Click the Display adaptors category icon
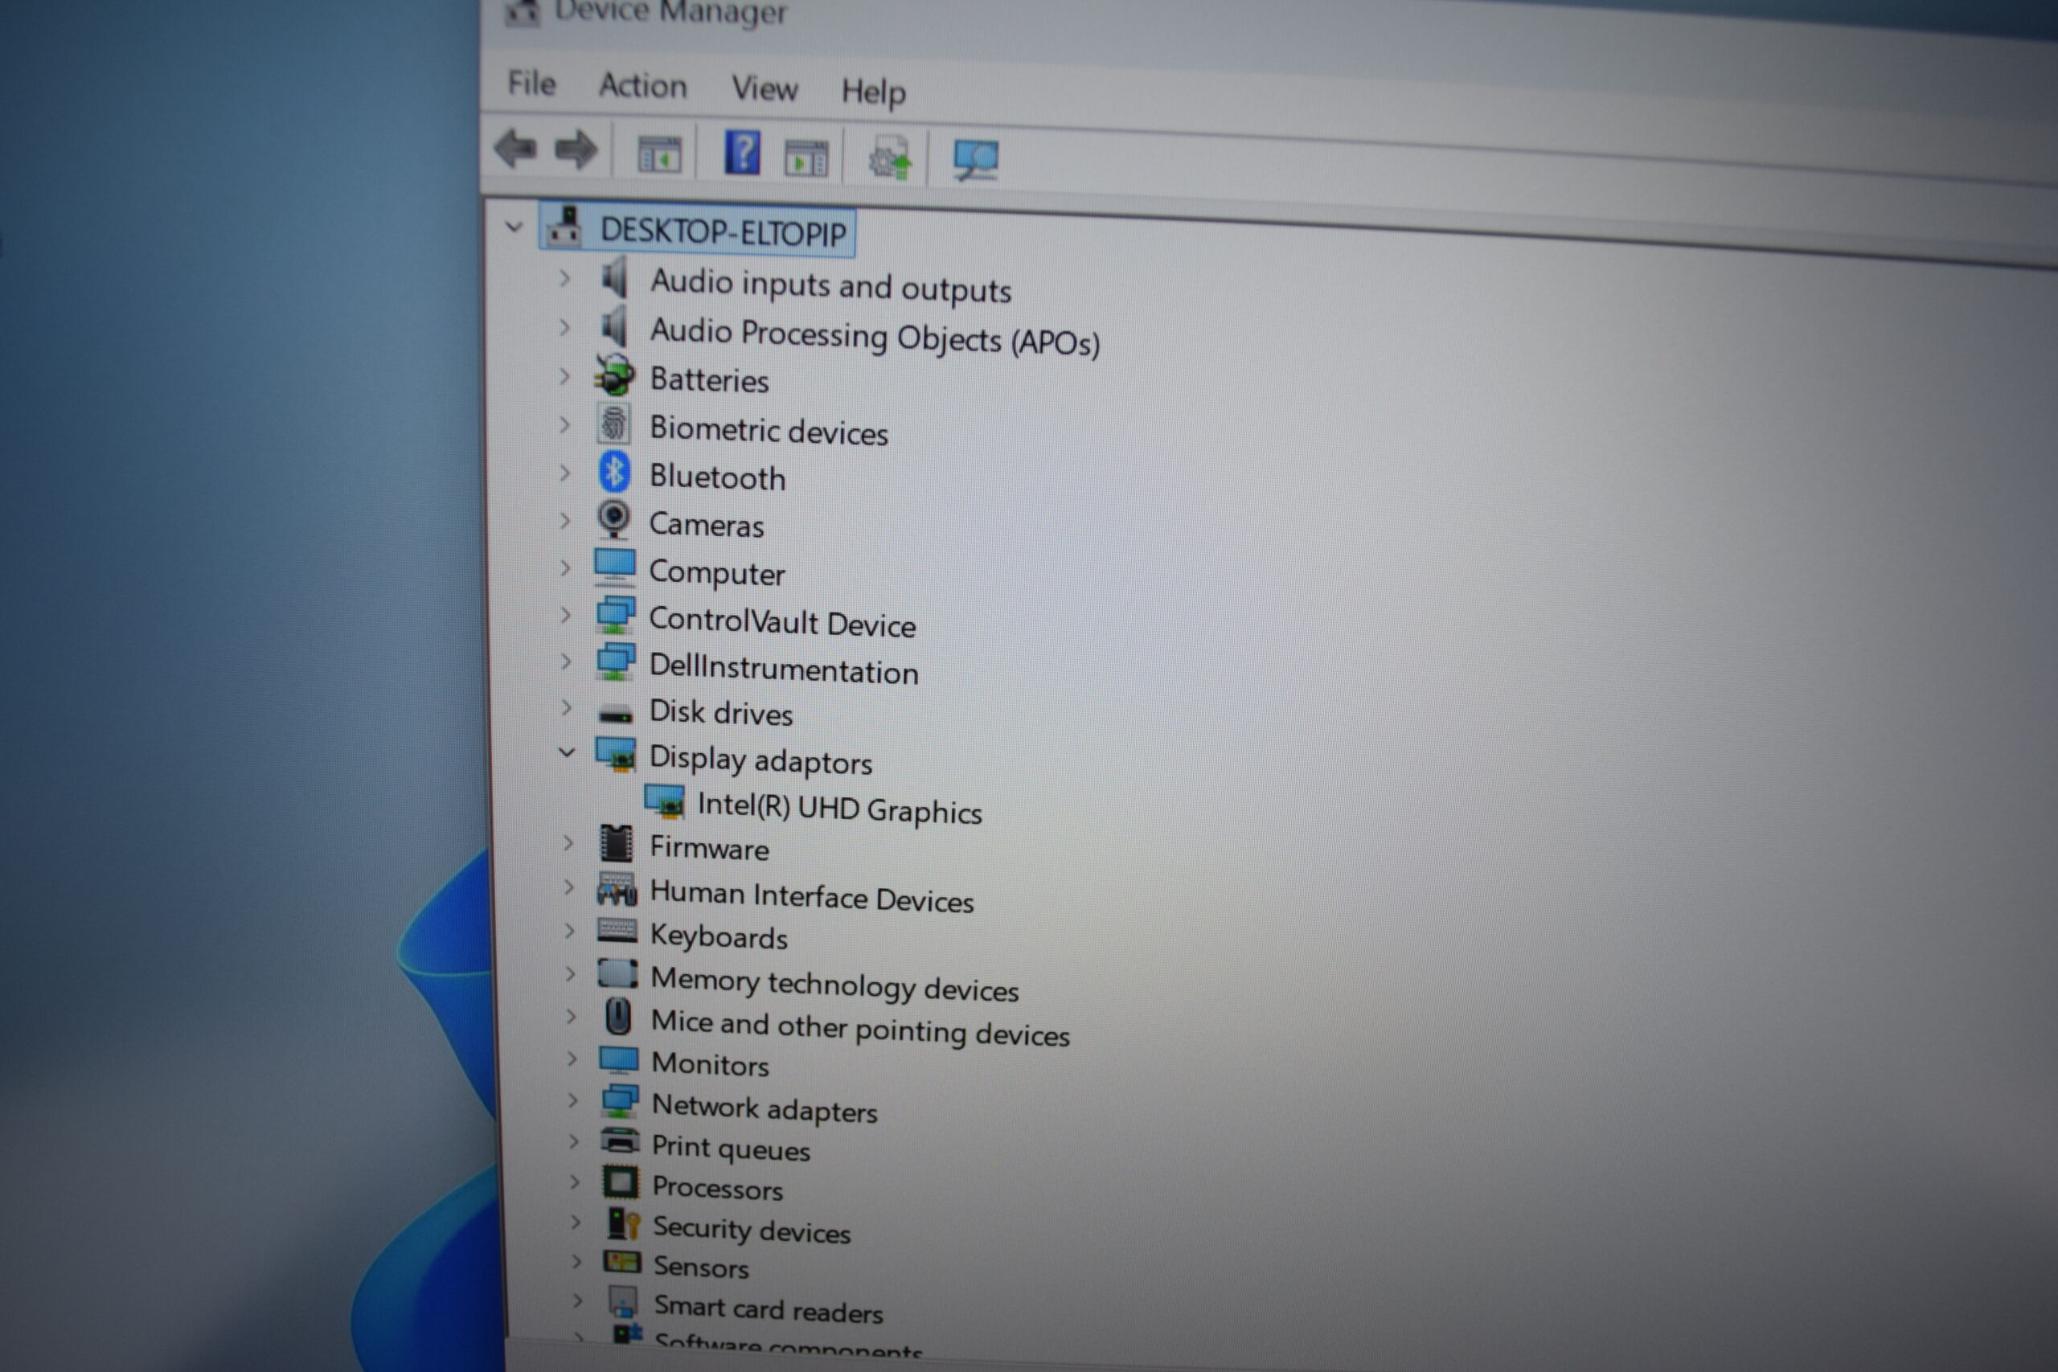Screen dimensions: 2058x1372 tap(616, 754)
